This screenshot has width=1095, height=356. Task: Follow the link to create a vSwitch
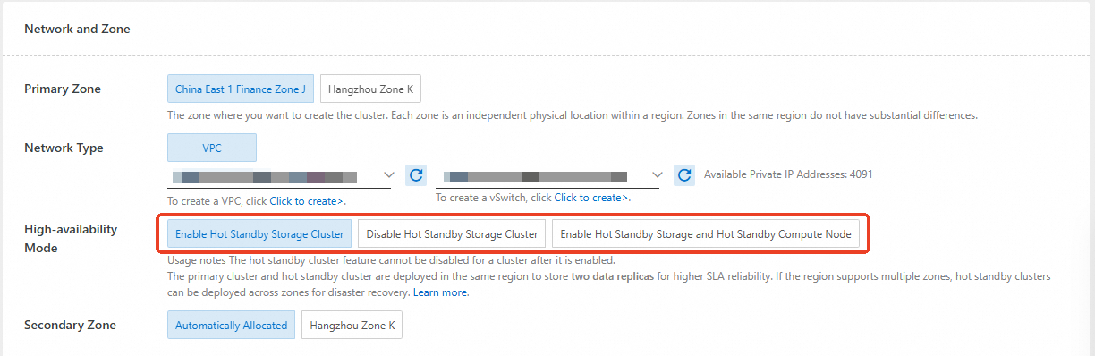click(x=591, y=198)
